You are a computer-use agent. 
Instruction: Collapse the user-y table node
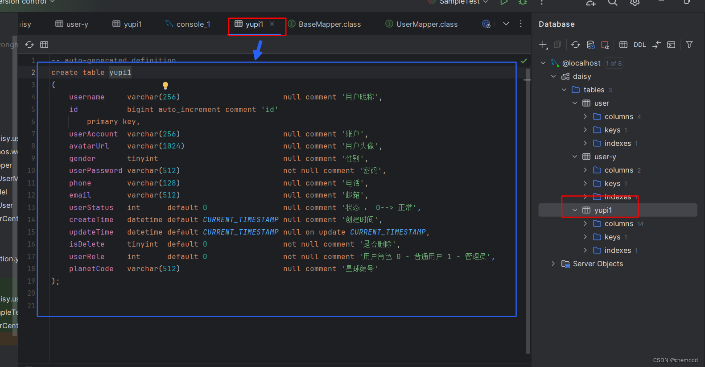pos(575,157)
